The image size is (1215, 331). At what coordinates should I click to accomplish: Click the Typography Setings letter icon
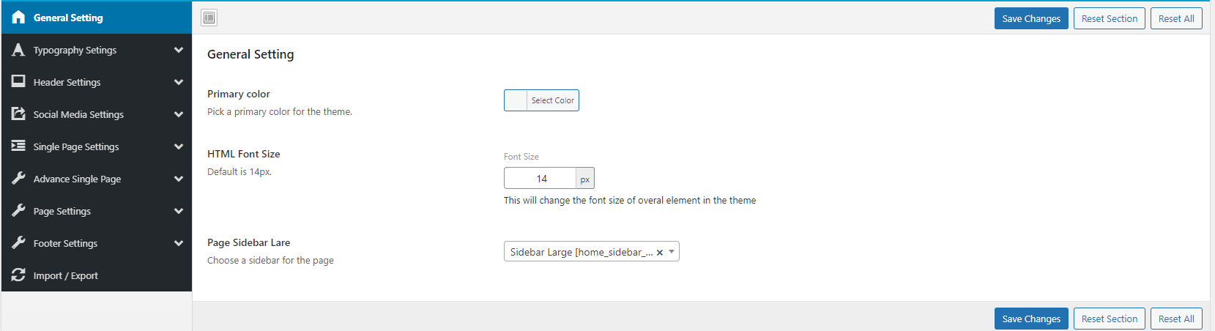[x=18, y=50]
